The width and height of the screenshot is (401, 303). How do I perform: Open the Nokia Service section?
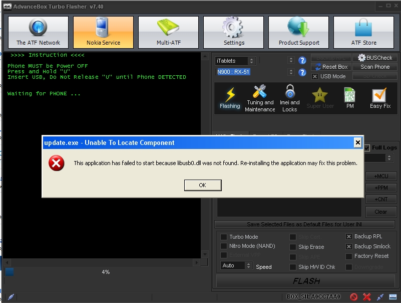tap(103, 32)
